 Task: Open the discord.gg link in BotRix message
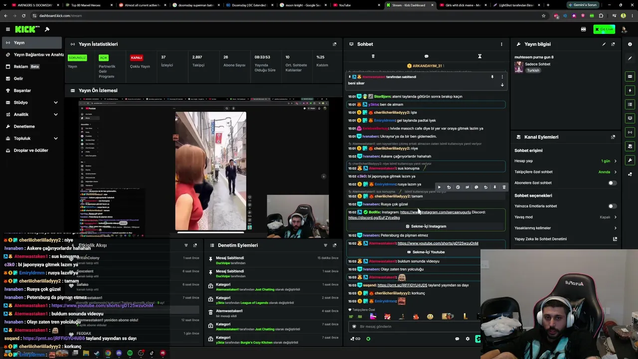(x=374, y=218)
